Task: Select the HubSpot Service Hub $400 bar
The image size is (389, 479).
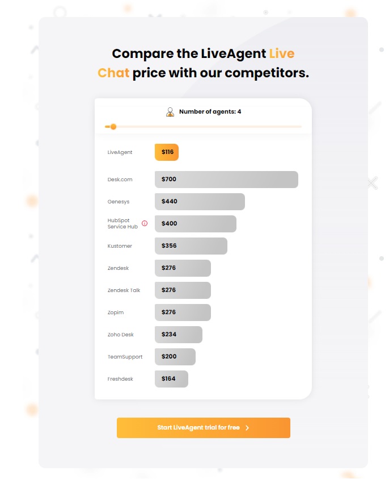Action: click(196, 223)
